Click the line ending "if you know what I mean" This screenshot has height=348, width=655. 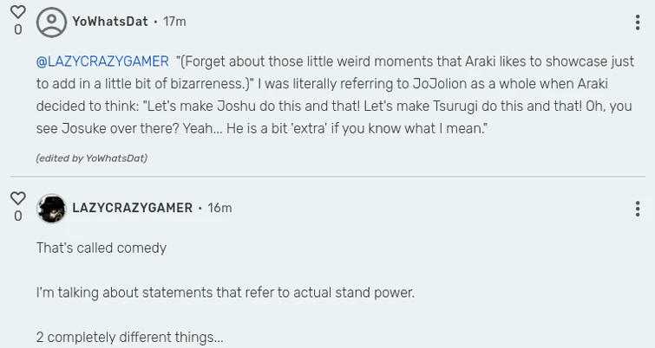point(260,128)
